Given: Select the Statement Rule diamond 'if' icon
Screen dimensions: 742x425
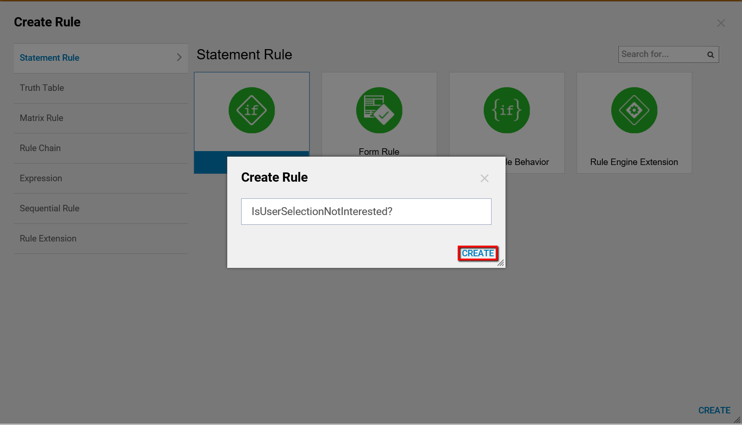Looking at the screenshot, I should coord(252,110).
